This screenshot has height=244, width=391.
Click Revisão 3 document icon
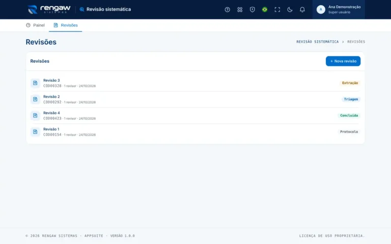pos(35,83)
